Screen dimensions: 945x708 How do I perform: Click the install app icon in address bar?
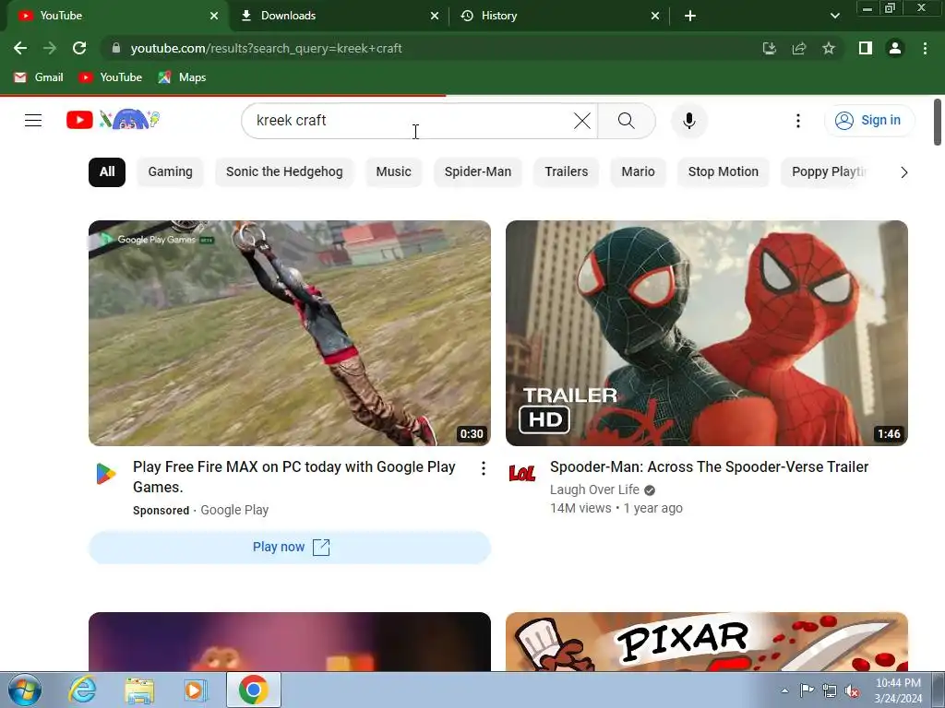point(769,48)
